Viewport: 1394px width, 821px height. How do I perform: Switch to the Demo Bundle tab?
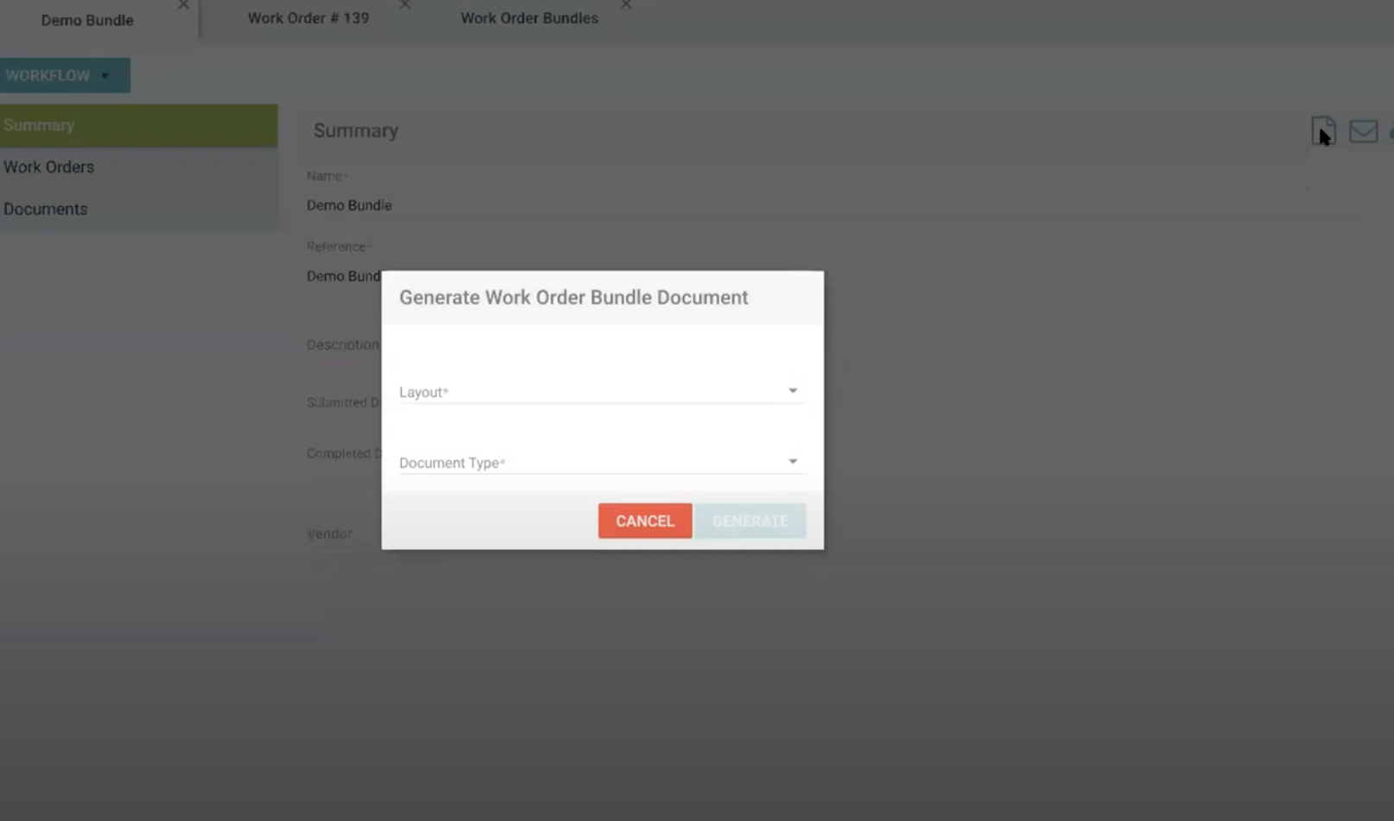coord(87,20)
